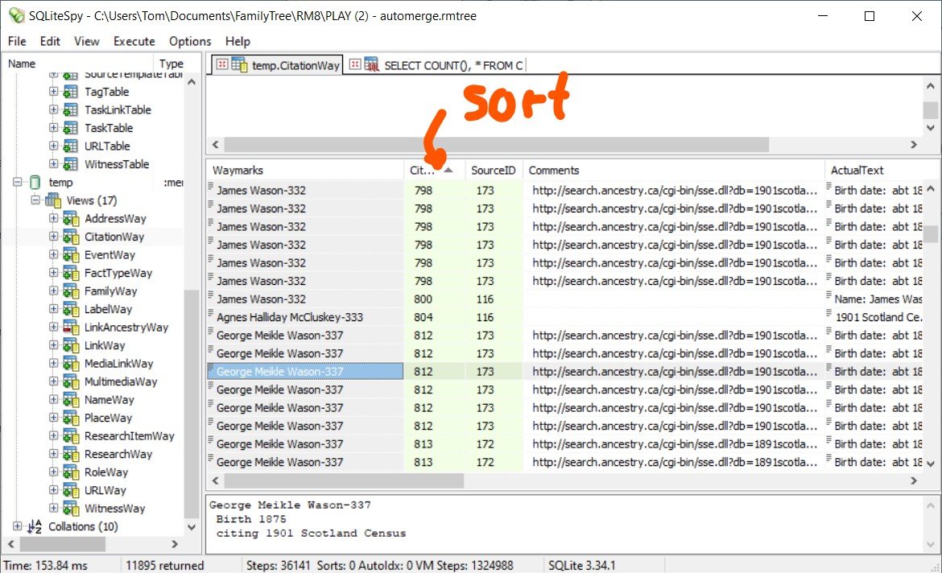Viewport: 942px width, 573px height.
Task: Expand the TagTable node
Action: click(x=53, y=92)
